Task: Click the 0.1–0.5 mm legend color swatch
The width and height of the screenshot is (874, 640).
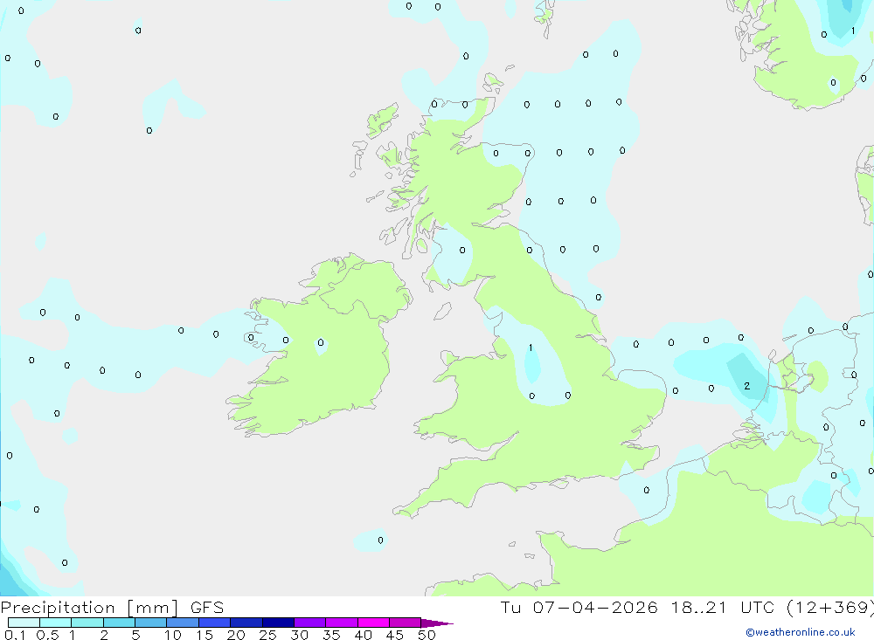Action: coord(24,623)
